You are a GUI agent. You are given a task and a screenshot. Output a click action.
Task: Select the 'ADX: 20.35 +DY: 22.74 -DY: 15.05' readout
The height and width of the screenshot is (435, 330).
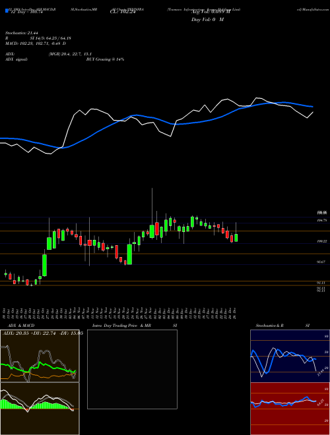[x=43, y=333]
